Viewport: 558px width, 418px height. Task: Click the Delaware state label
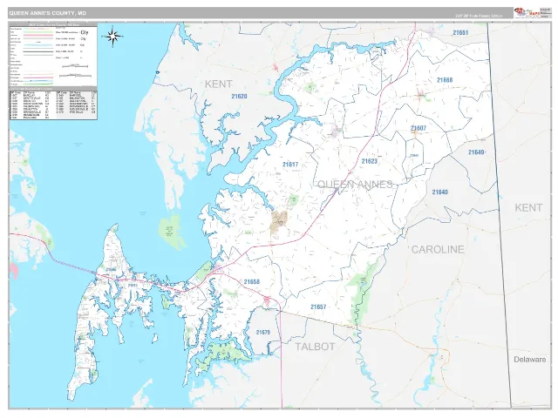[x=529, y=360]
